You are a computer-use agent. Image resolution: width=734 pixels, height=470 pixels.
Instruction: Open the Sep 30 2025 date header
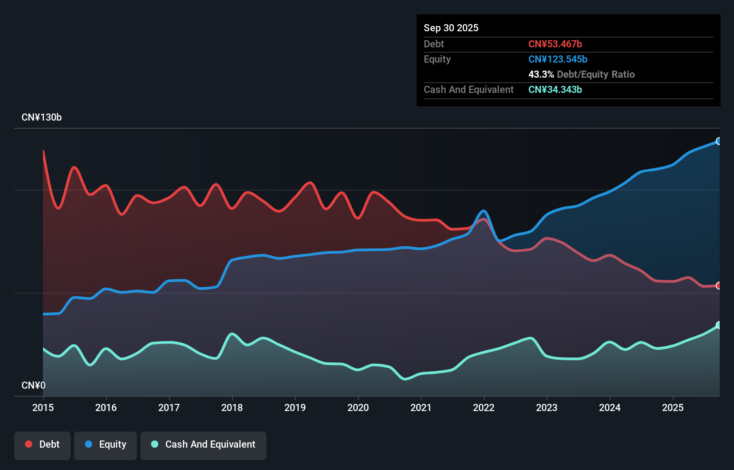451,28
